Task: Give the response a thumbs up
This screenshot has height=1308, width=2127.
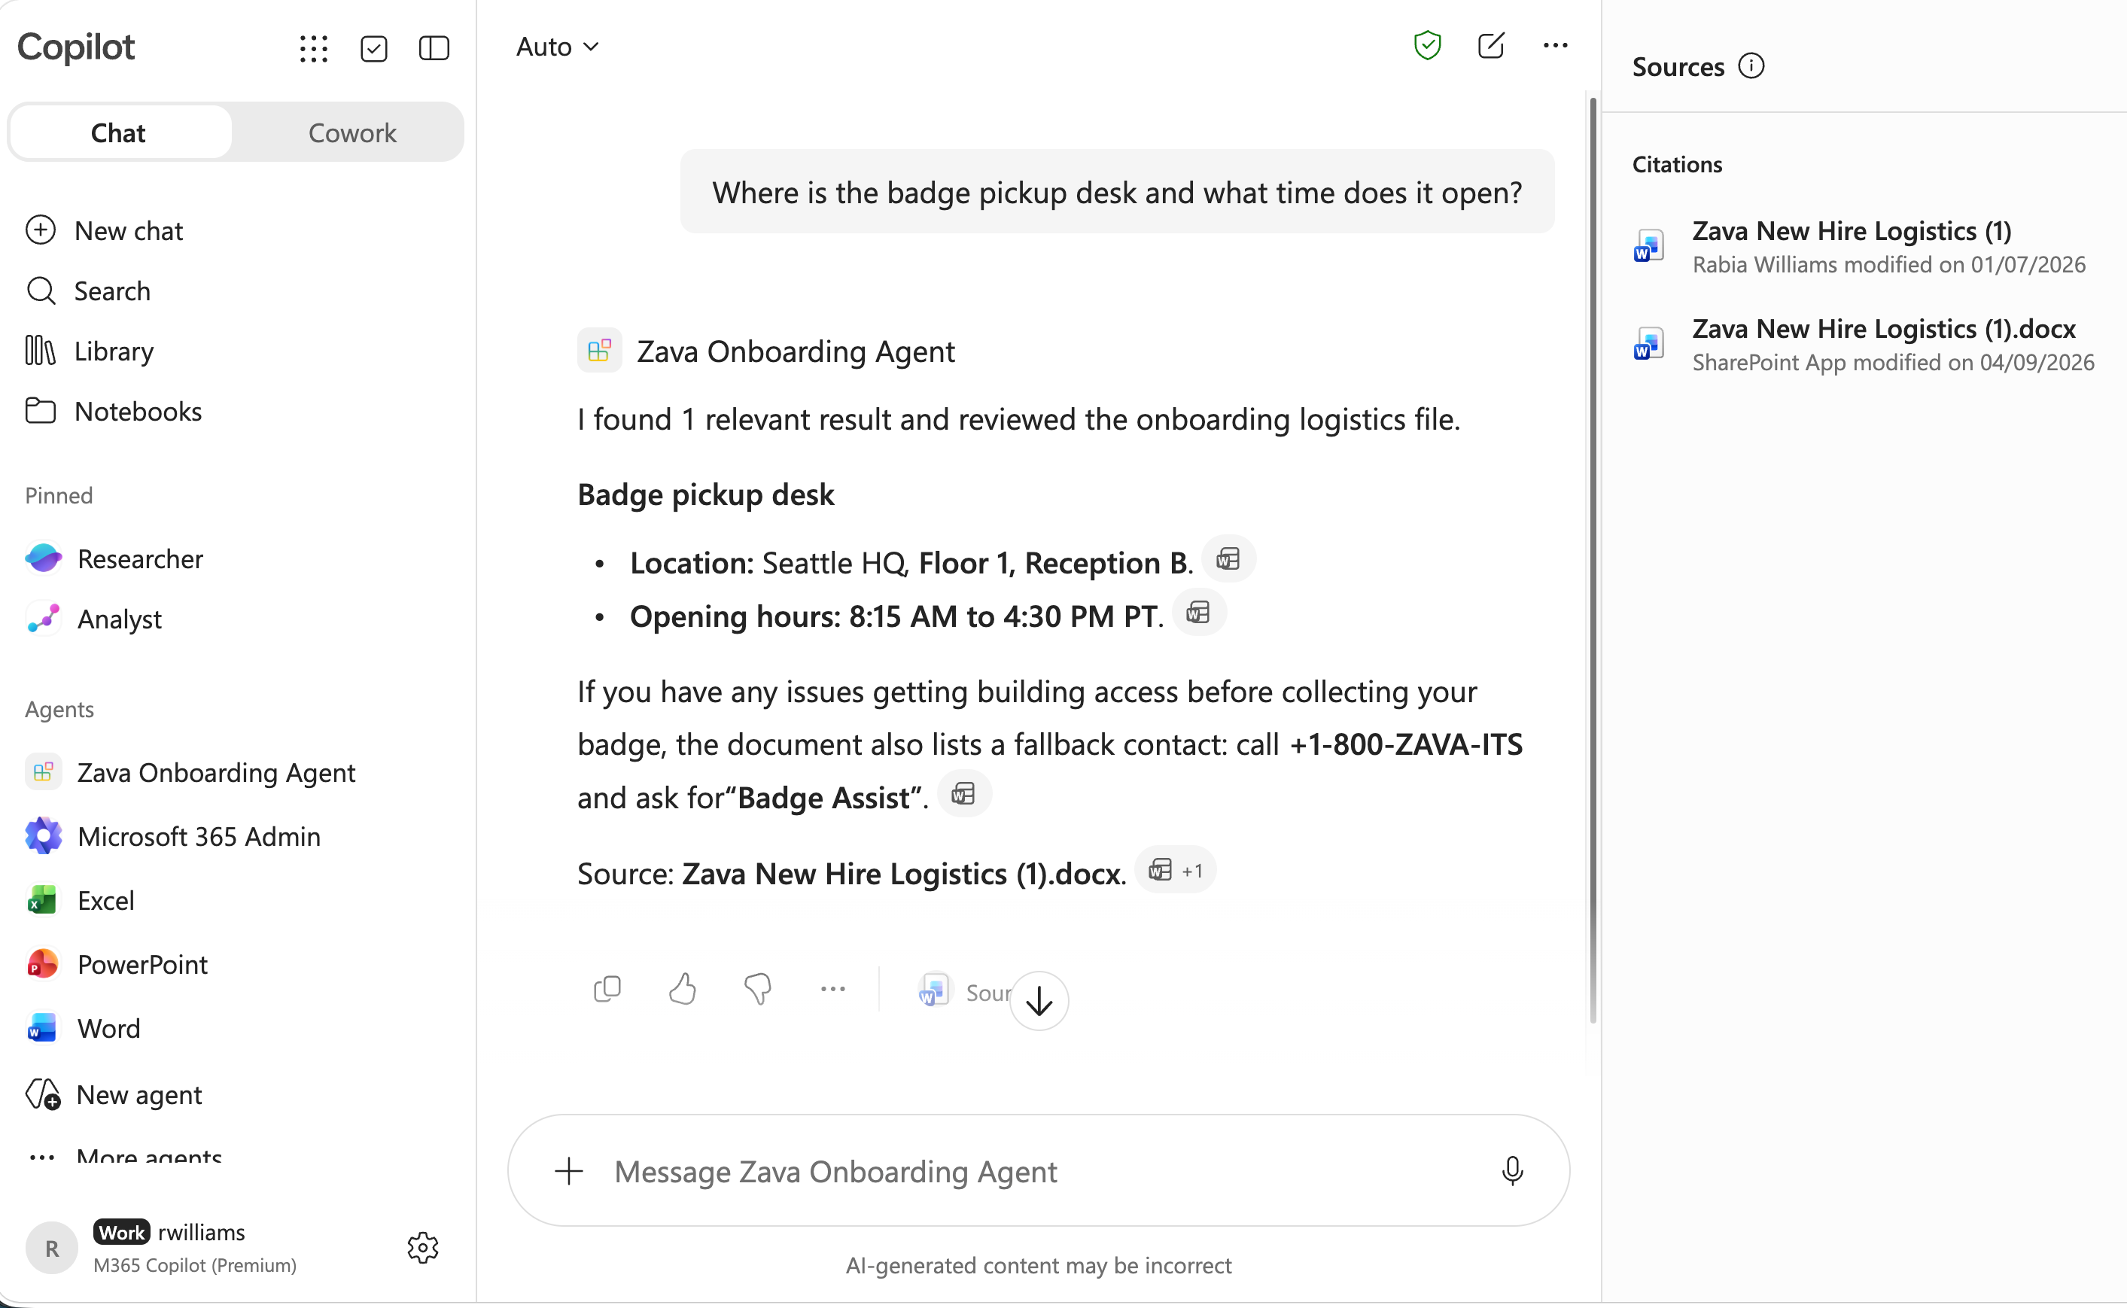Action: tap(683, 988)
